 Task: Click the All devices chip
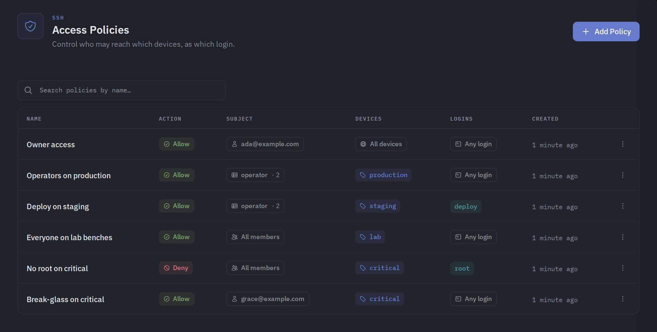point(381,144)
